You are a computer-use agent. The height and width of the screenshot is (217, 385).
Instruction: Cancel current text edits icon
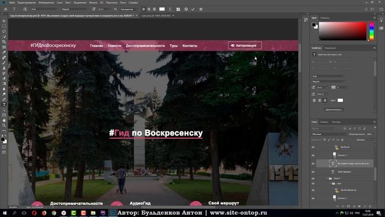pos(186,9)
